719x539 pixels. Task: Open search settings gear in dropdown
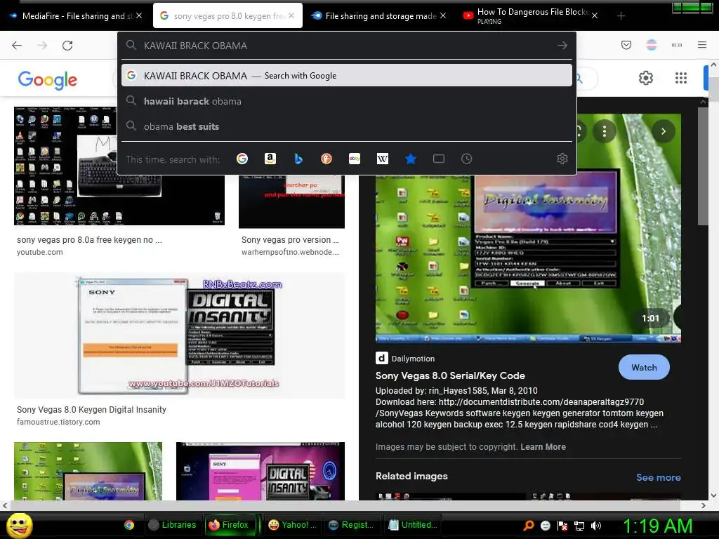[x=562, y=159]
